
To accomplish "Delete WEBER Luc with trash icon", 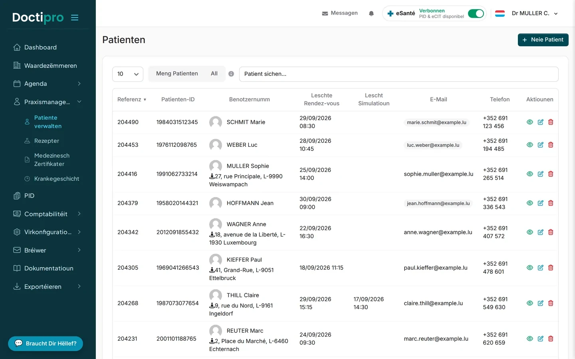I will pyautogui.click(x=551, y=145).
